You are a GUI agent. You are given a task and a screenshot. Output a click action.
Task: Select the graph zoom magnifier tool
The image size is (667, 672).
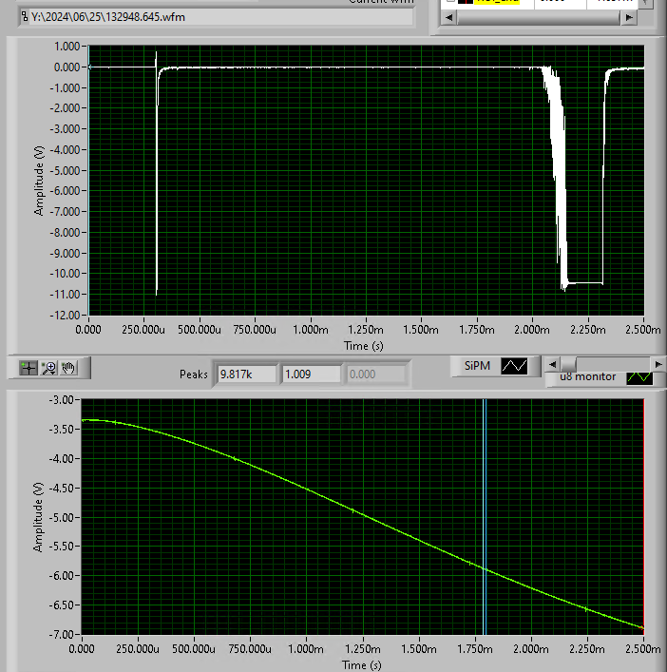pyautogui.click(x=48, y=368)
